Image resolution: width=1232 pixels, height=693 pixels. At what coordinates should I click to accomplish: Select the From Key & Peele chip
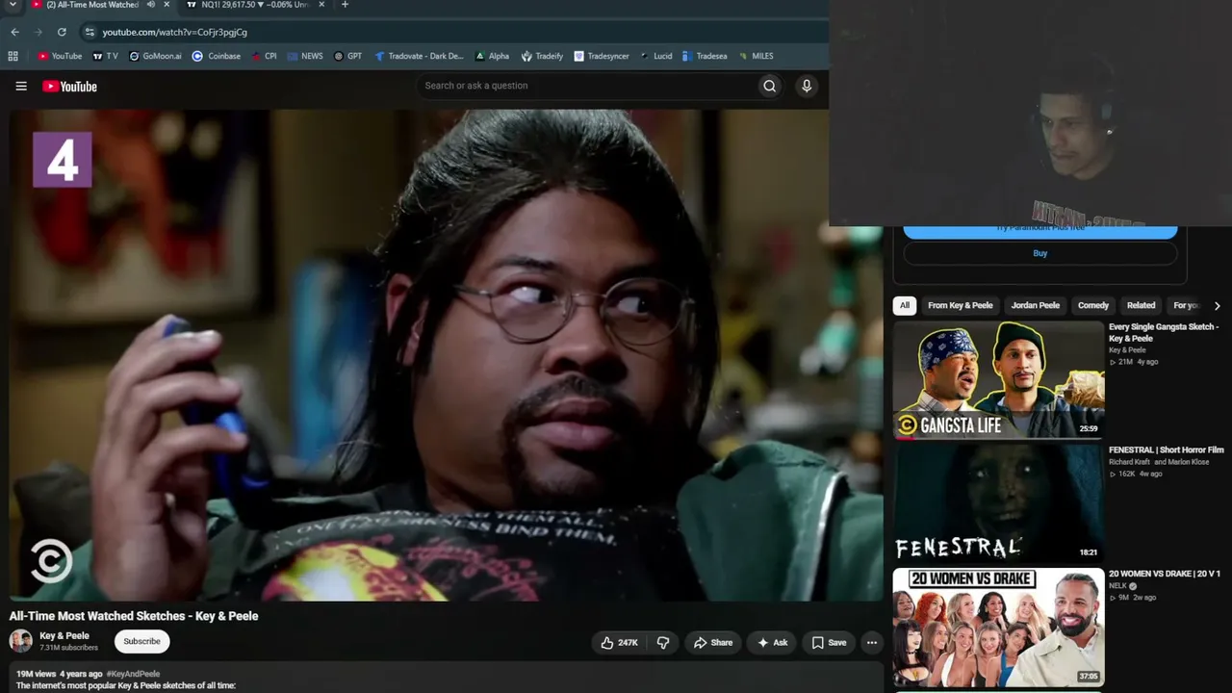[960, 305]
